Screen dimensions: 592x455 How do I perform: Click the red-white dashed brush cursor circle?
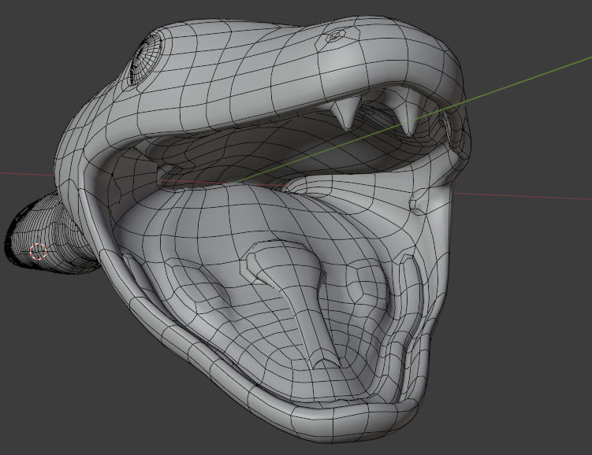coord(38,251)
